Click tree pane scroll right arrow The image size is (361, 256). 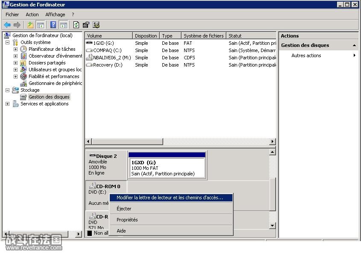(x=79, y=234)
